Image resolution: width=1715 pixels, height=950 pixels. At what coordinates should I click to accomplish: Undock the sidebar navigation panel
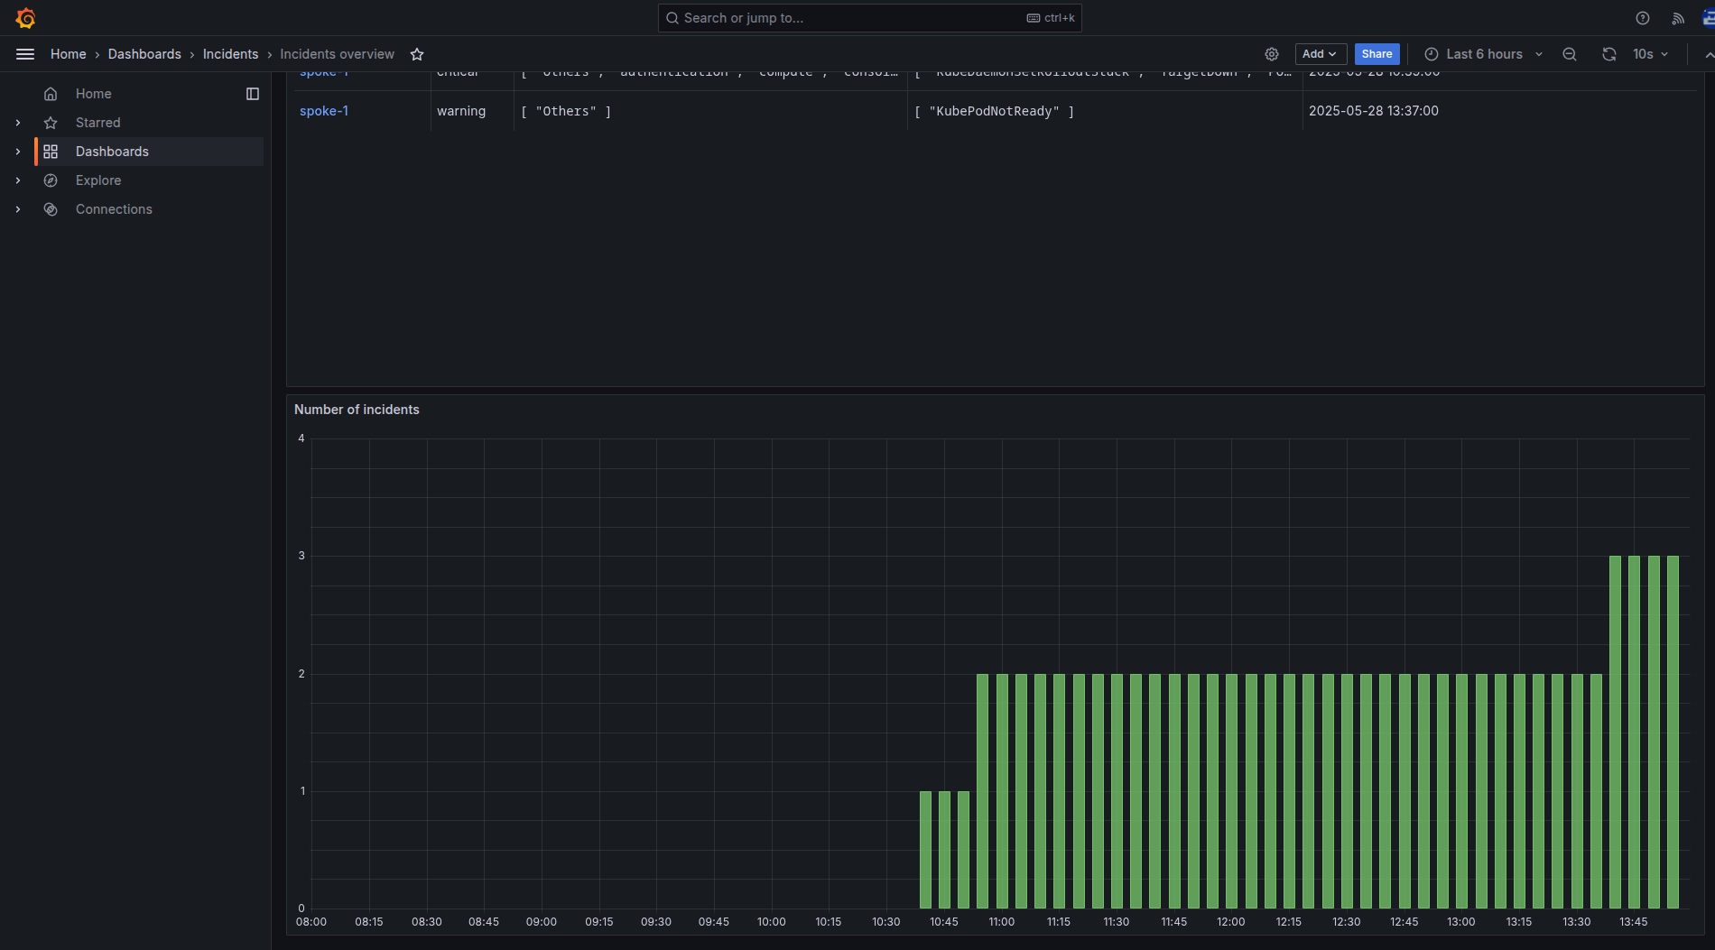click(253, 94)
